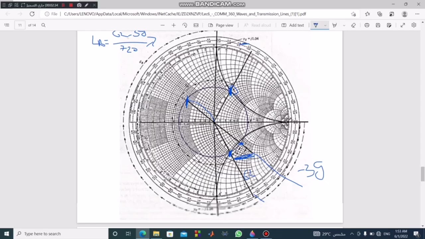Stop the Bandicam recording
This screenshot has height=239, width=425.
tap(71, 5)
